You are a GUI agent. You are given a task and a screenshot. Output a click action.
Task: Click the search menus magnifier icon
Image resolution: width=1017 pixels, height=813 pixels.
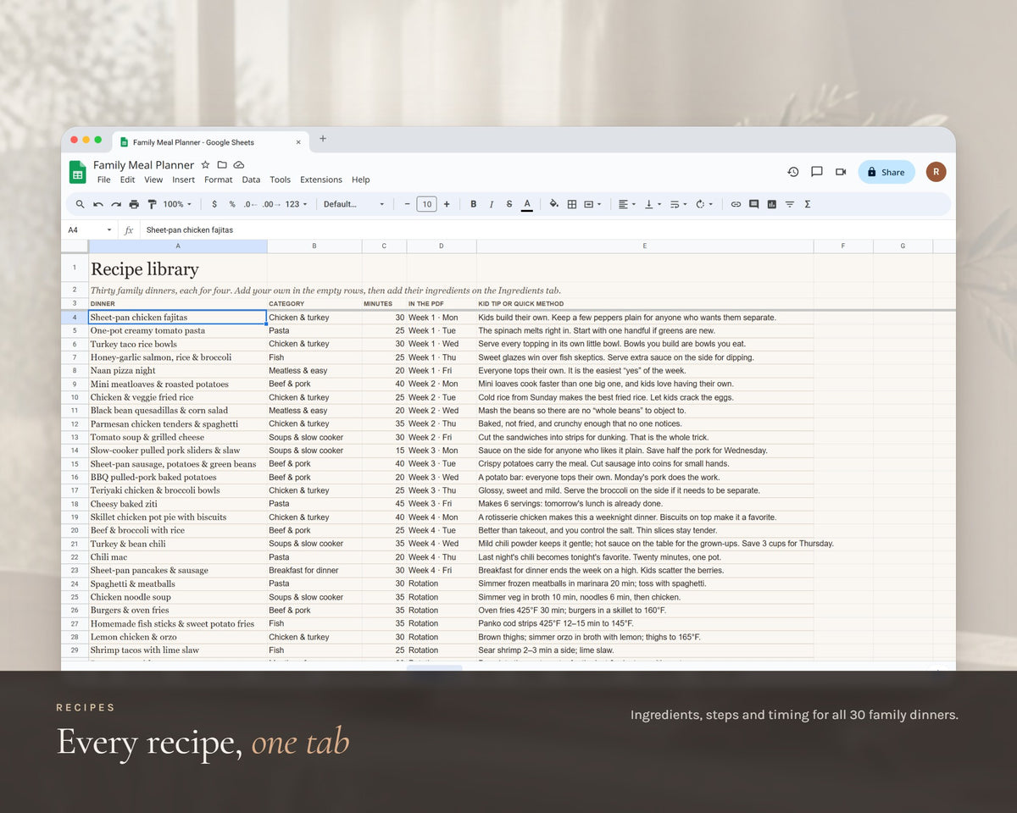click(81, 204)
